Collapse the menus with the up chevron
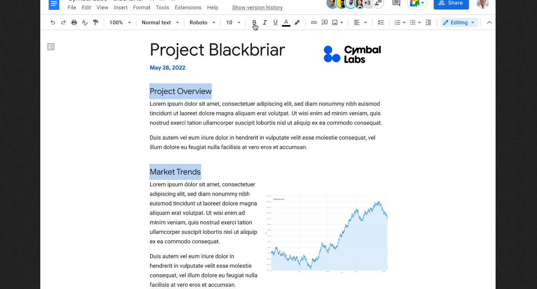 click(x=489, y=22)
